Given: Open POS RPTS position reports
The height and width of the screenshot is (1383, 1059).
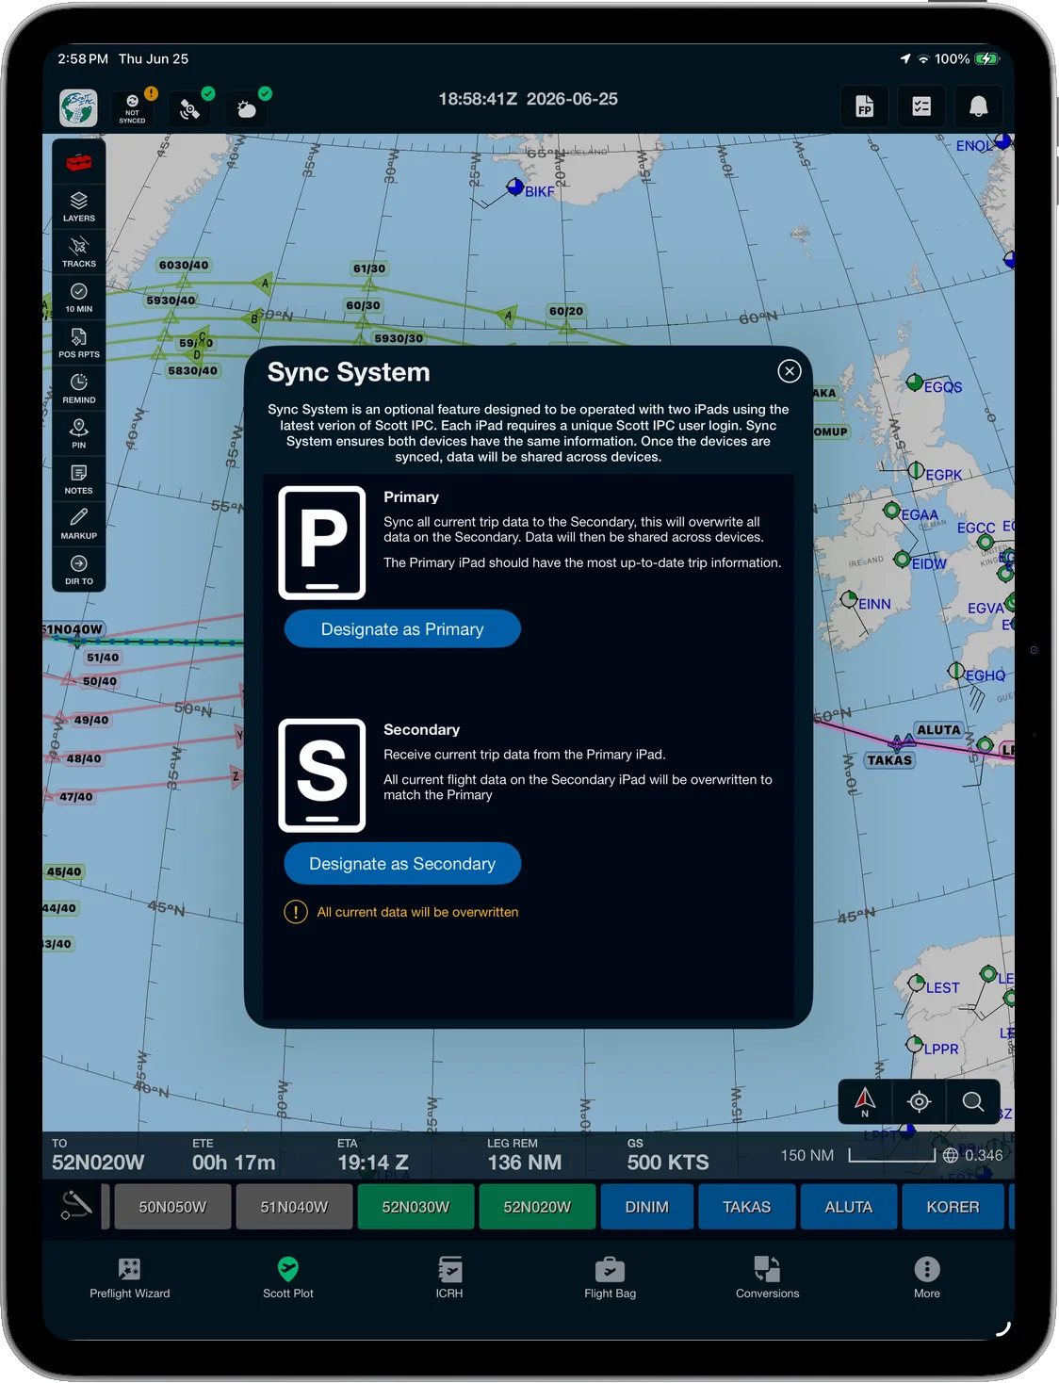Looking at the screenshot, I should (x=79, y=342).
